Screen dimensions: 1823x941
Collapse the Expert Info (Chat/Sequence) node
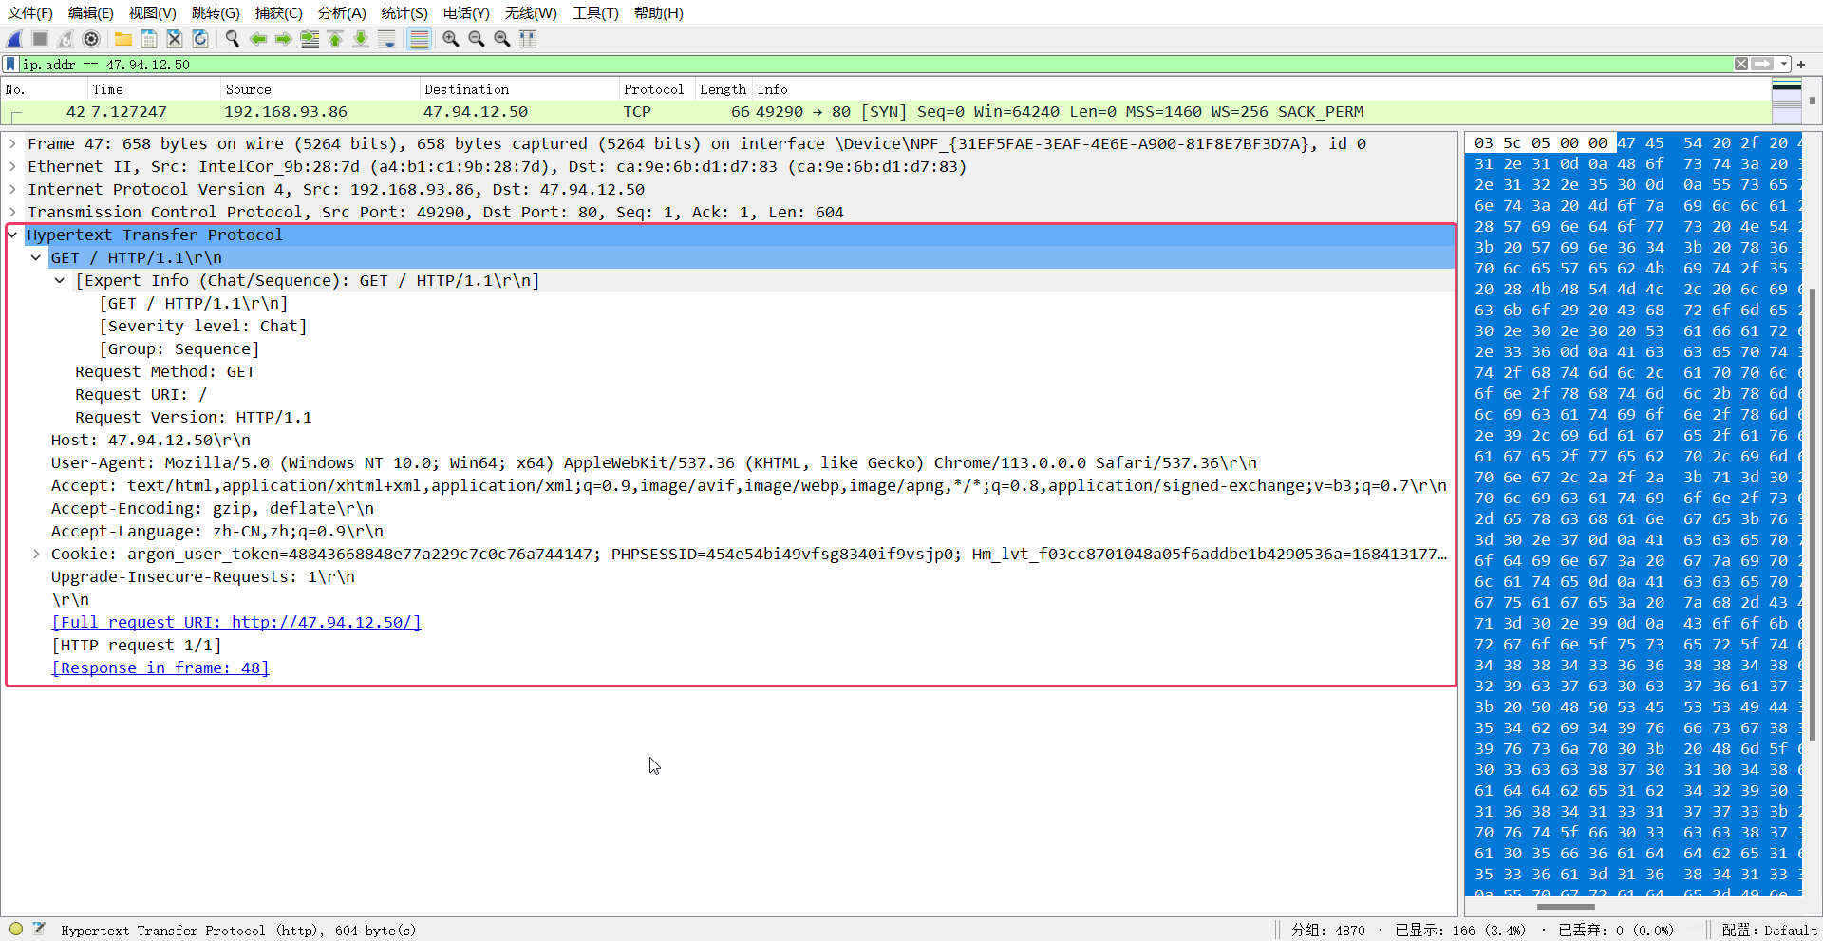click(x=60, y=280)
